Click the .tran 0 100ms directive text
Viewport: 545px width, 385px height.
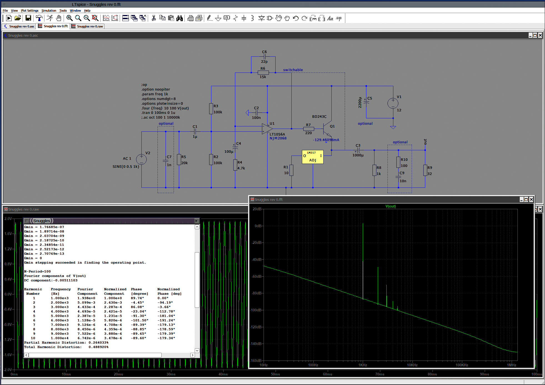click(x=158, y=112)
